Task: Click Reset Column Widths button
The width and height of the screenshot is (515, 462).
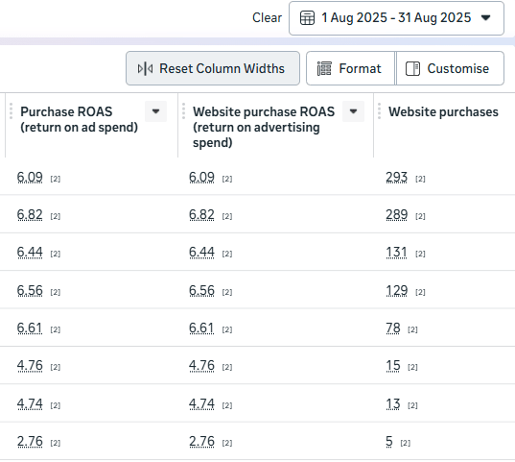Action: pyautogui.click(x=213, y=68)
